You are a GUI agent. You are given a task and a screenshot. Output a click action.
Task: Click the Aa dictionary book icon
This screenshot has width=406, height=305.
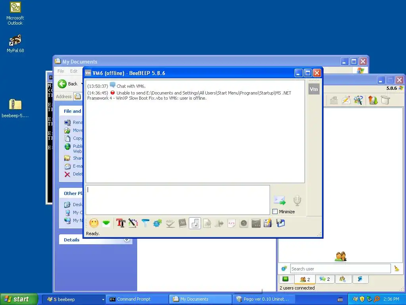(x=182, y=223)
